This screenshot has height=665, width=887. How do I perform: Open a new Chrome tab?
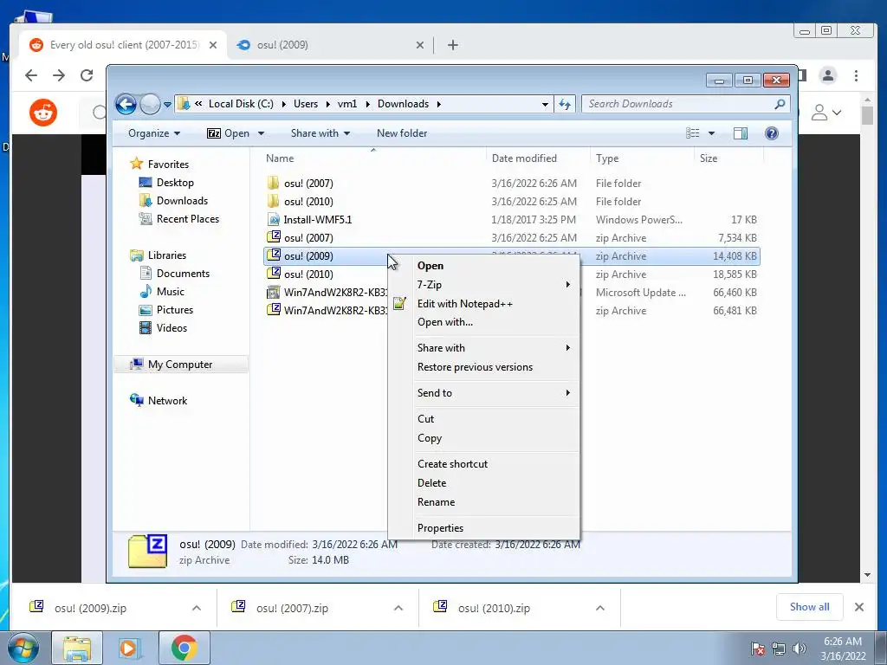pyautogui.click(x=452, y=45)
